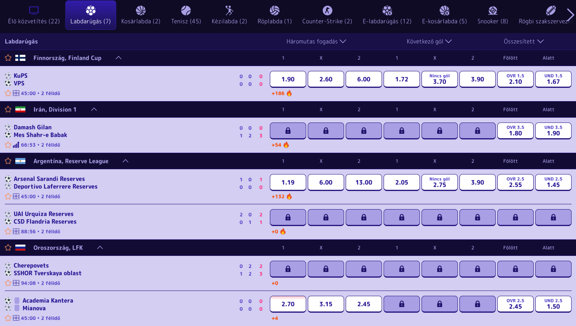The height and width of the screenshot is (326, 576).
Task: Favorite the KuPS vs VPS match star
Action: point(8,93)
